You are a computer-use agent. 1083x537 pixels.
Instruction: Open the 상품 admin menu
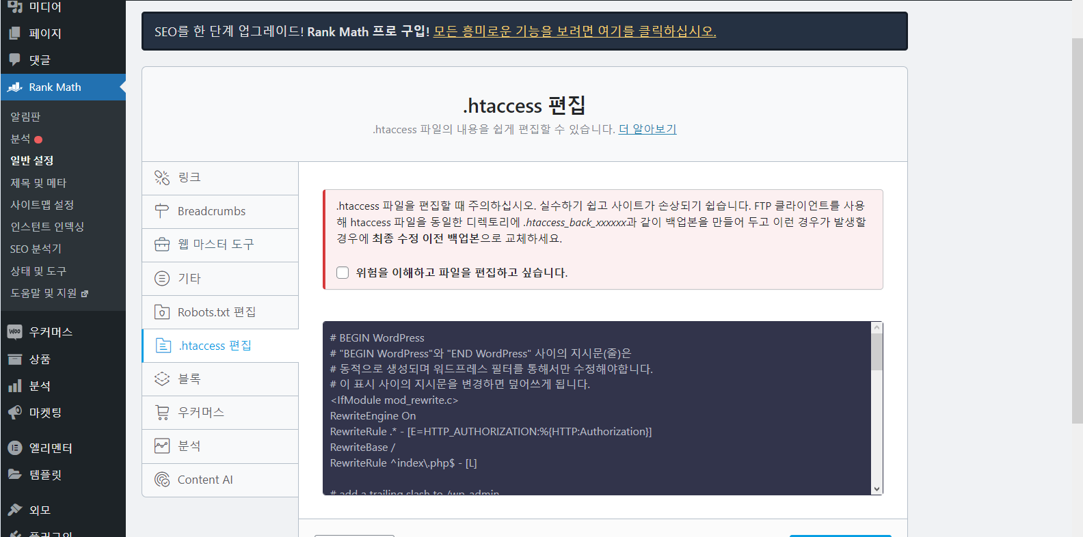(x=63, y=359)
